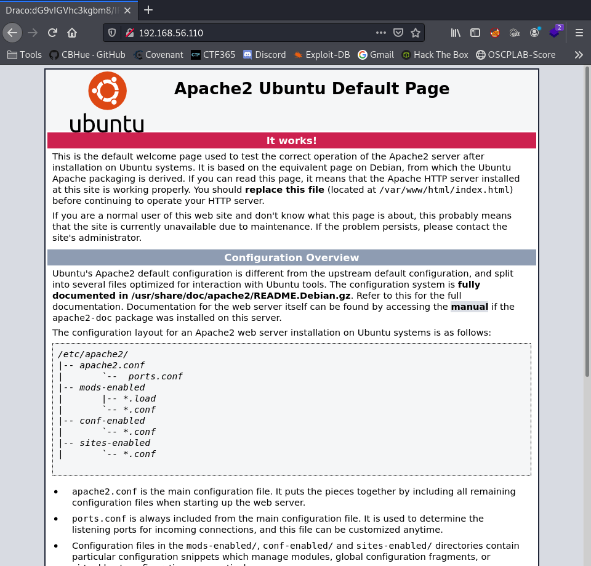Click the "Apache2 Ubuntu Default Page" heading

pos(312,89)
